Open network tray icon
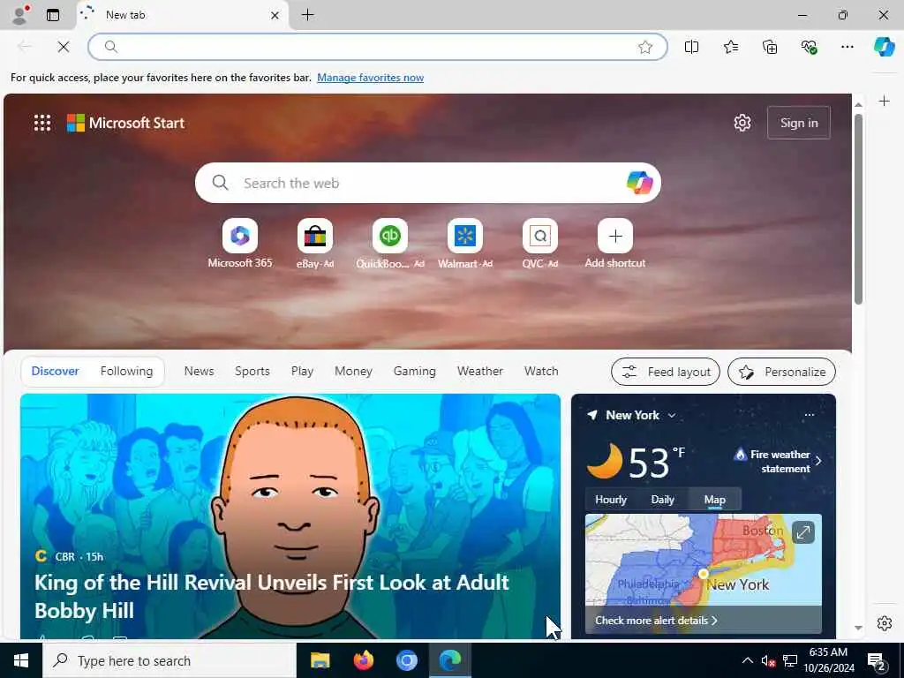This screenshot has height=678, width=904. coord(790,660)
